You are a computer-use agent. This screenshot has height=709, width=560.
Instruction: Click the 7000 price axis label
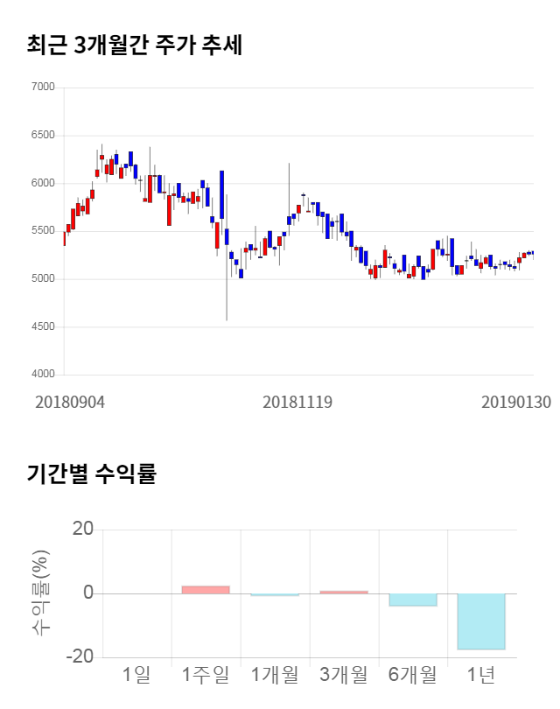tap(42, 88)
